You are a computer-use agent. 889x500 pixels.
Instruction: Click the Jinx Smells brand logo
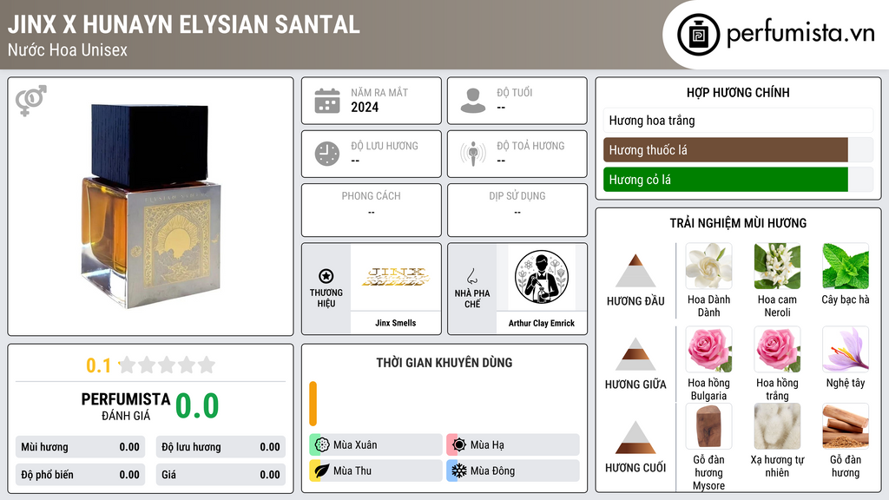(396, 277)
